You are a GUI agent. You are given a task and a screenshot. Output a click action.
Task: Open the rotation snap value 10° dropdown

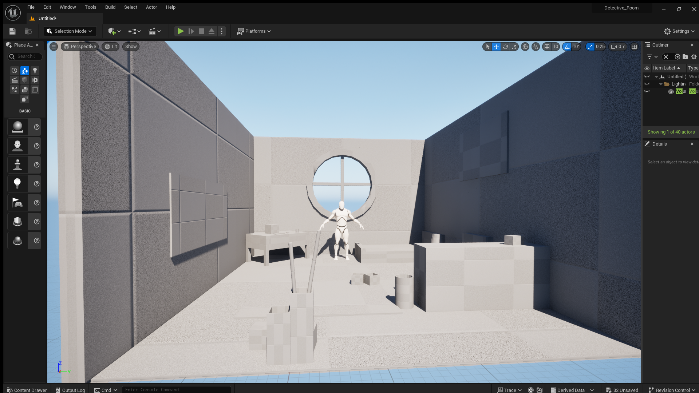[576, 47]
